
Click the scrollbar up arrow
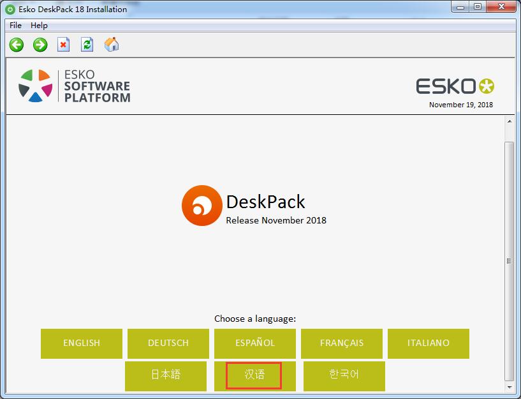[x=510, y=121]
